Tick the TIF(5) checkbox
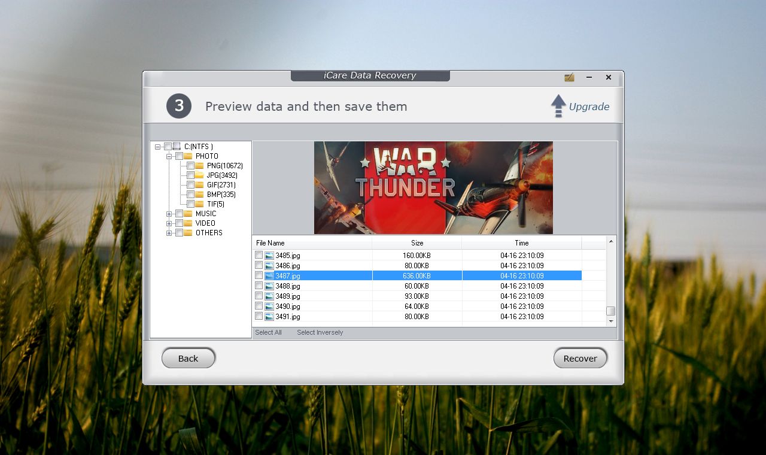This screenshot has width=766, height=455. tap(190, 204)
